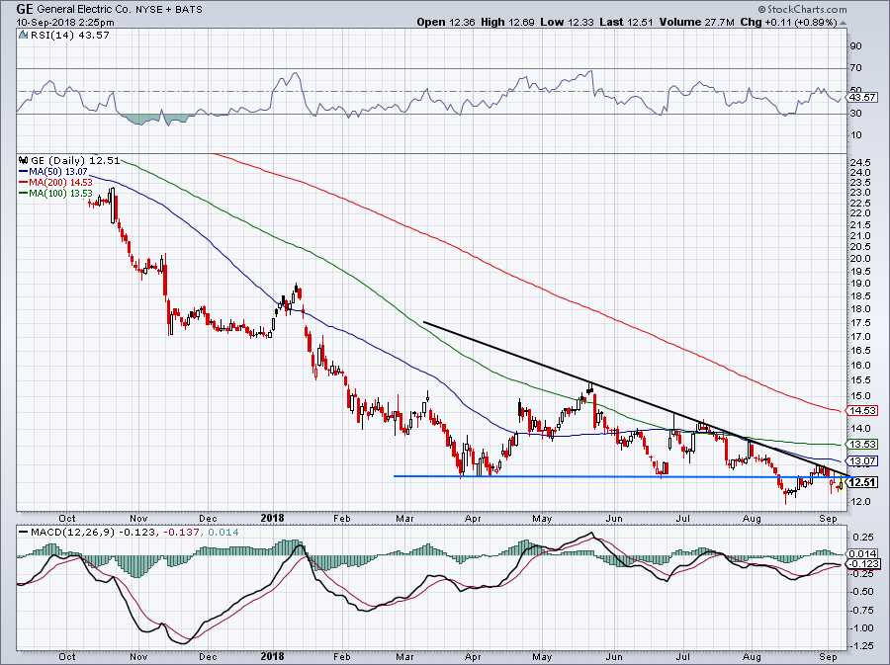This screenshot has height=665, width=890.
Task: Click the 2018 label under the MACD panel
Action: coord(272,656)
